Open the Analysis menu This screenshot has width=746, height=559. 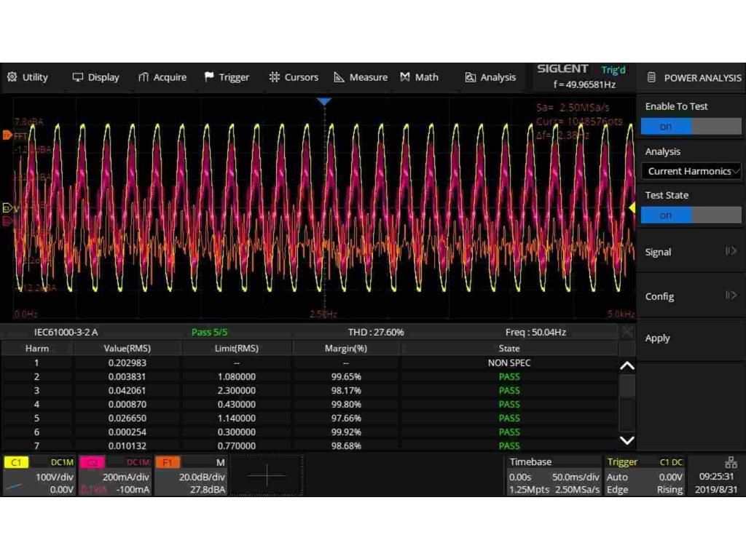point(490,77)
